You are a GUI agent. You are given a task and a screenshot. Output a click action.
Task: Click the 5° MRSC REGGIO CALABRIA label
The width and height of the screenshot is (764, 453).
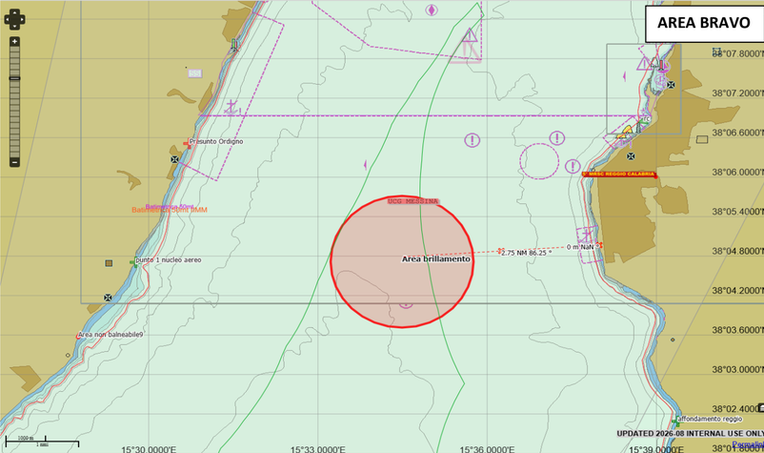pyautogui.click(x=619, y=175)
